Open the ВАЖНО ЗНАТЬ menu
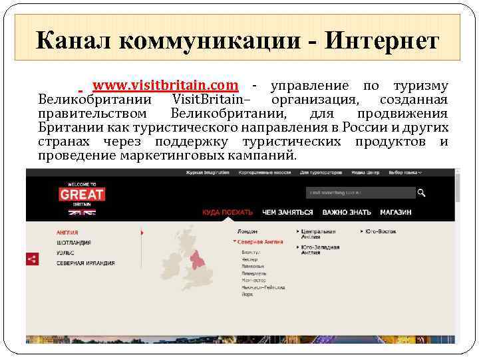The height and width of the screenshot is (359, 479). 347,212
